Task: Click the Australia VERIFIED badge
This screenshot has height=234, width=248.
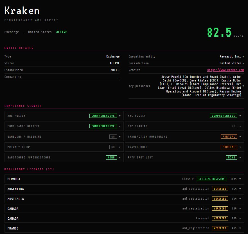Action: (220, 199)
